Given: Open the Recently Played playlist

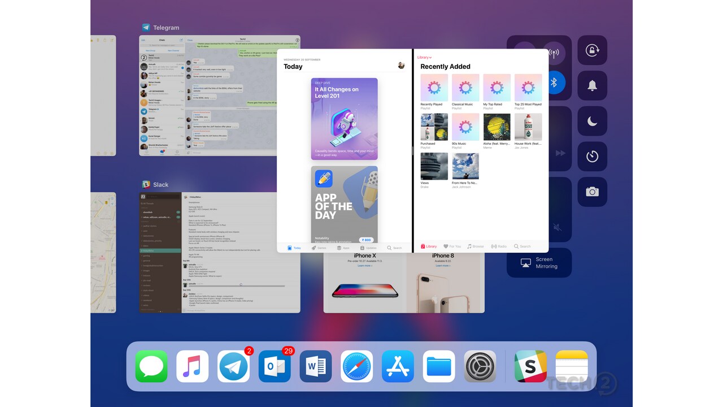Looking at the screenshot, I should 434,92.
